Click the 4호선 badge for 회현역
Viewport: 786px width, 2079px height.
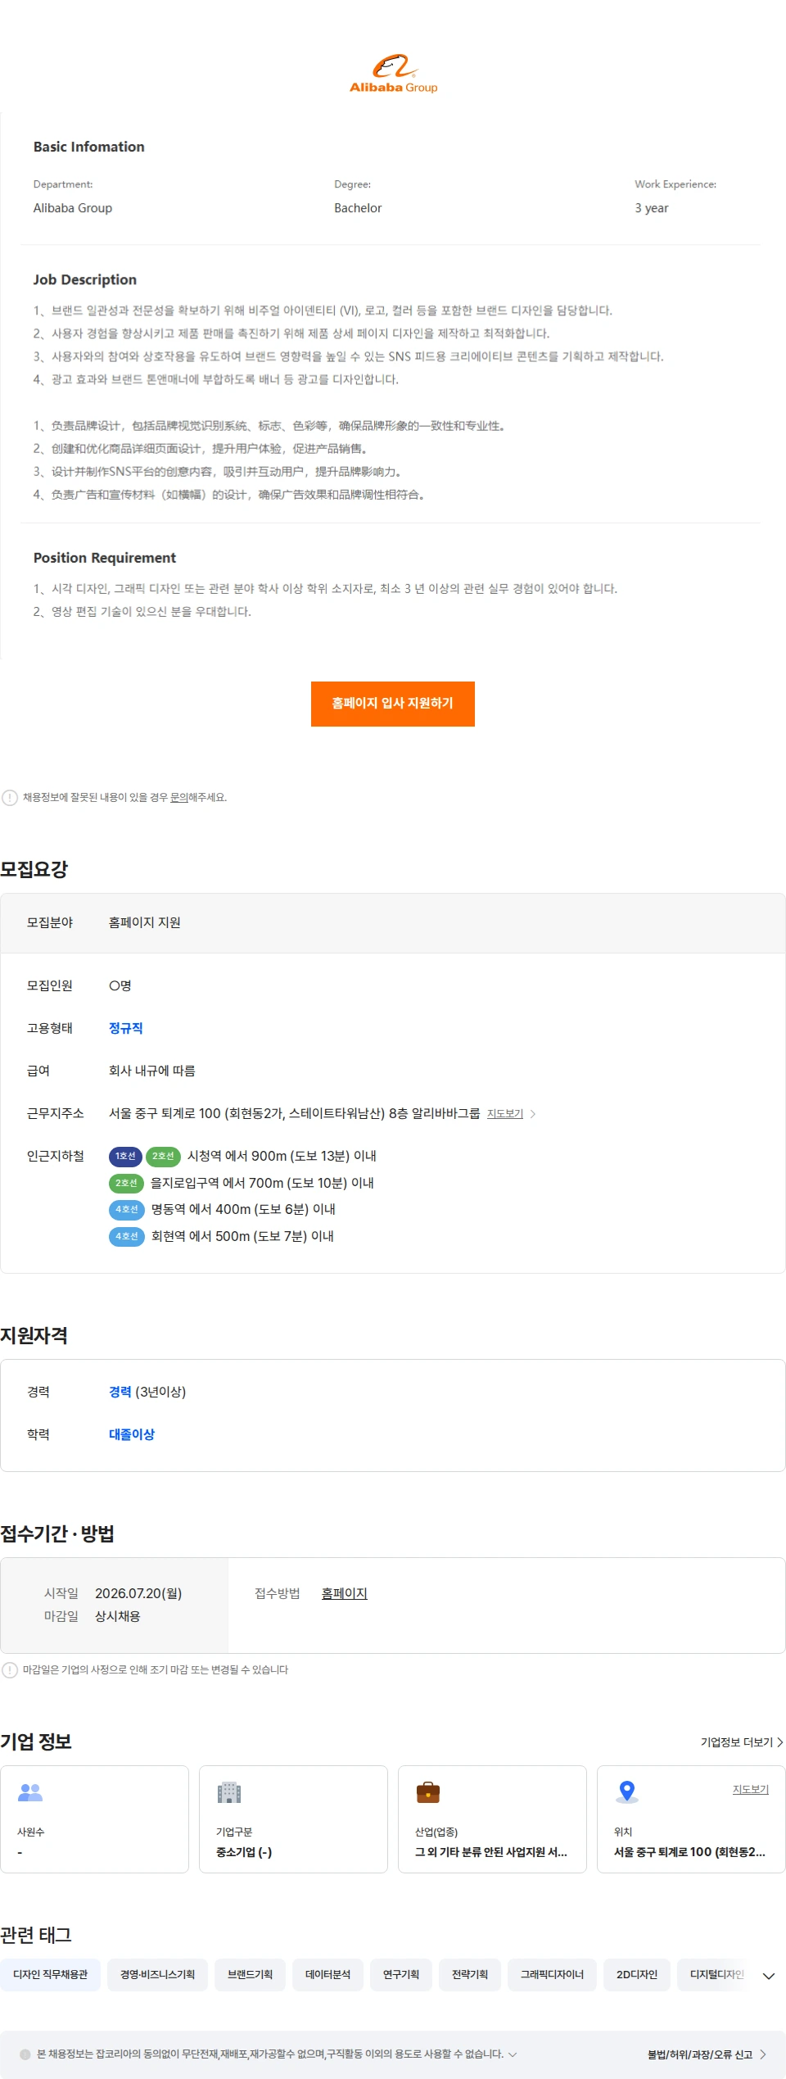pos(126,1237)
